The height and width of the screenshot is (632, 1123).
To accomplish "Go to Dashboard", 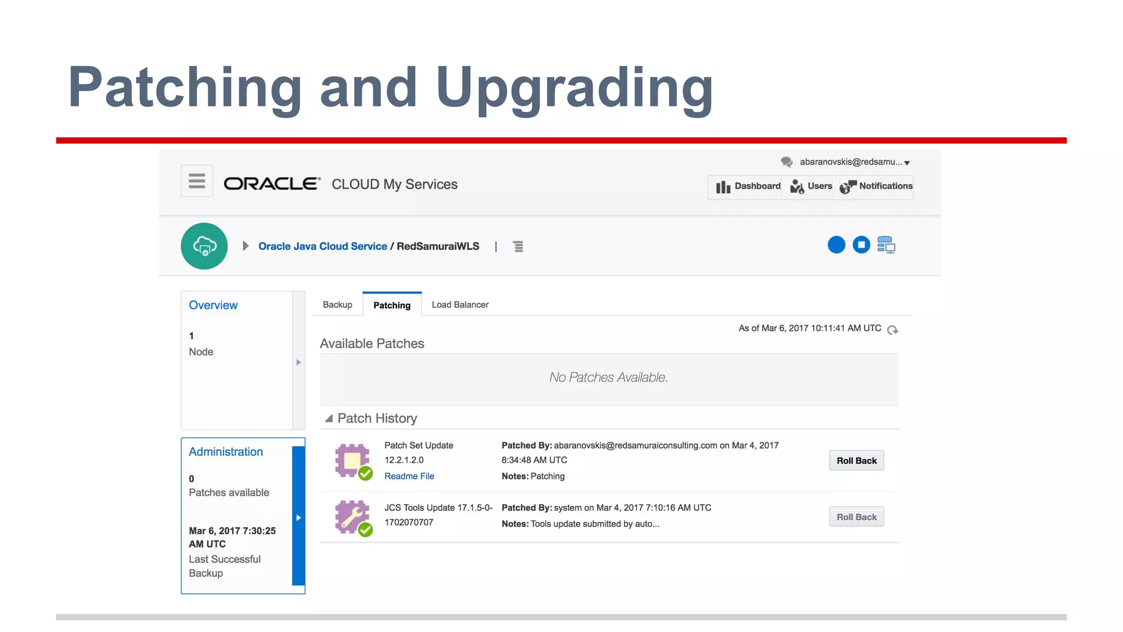I will [x=748, y=187].
